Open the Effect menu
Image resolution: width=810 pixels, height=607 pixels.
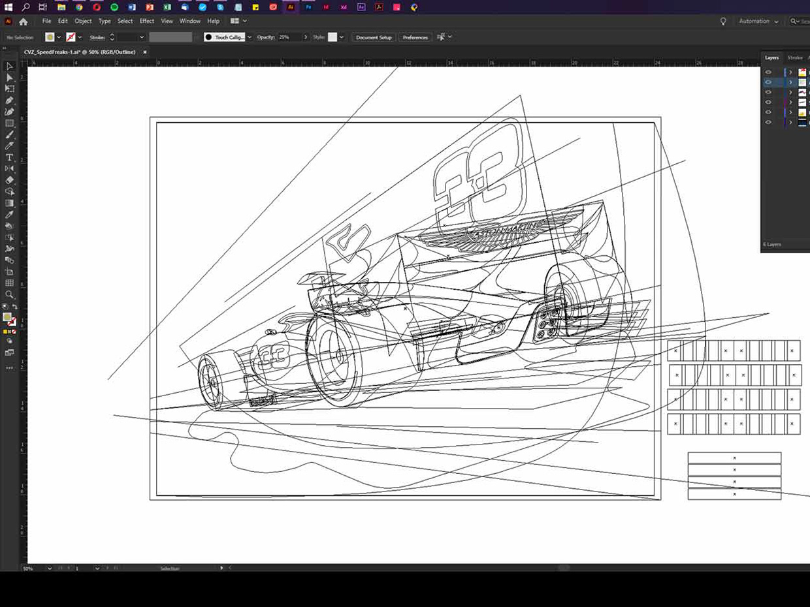click(147, 21)
